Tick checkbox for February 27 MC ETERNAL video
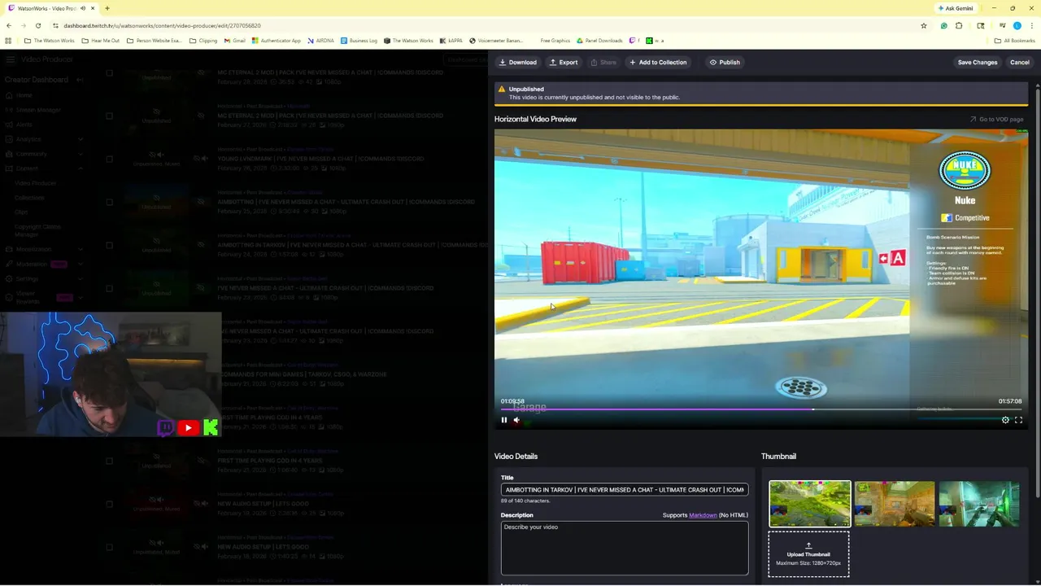 (x=109, y=116)
